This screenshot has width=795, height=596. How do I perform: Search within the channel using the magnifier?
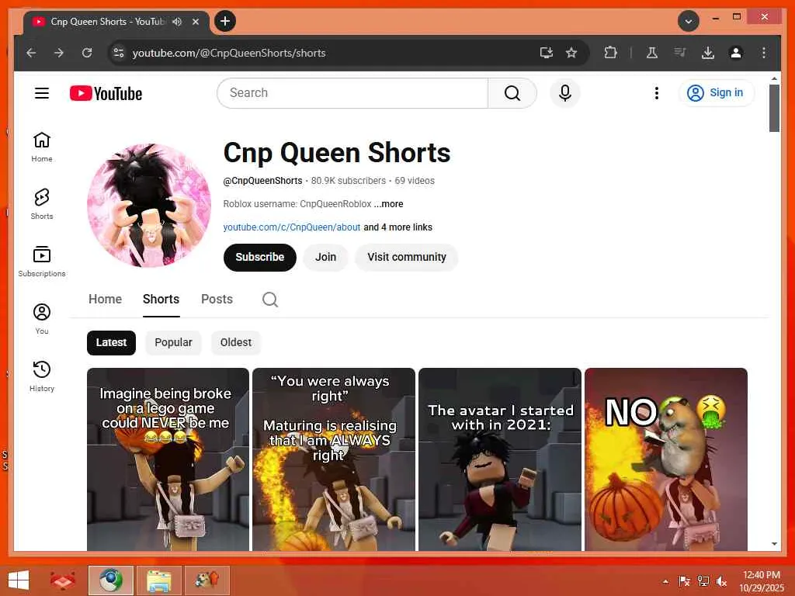coord(269,300)
